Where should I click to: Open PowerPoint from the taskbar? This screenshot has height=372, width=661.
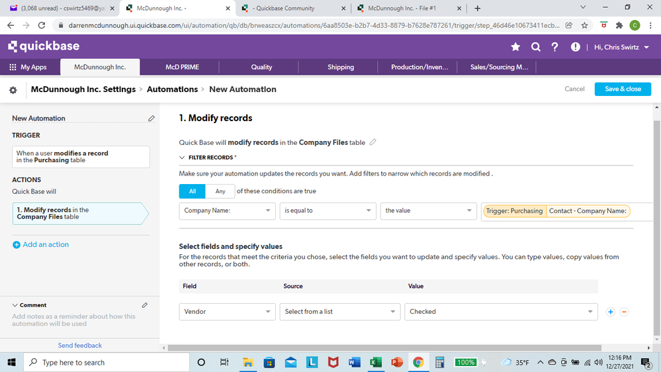pos(397,362)
